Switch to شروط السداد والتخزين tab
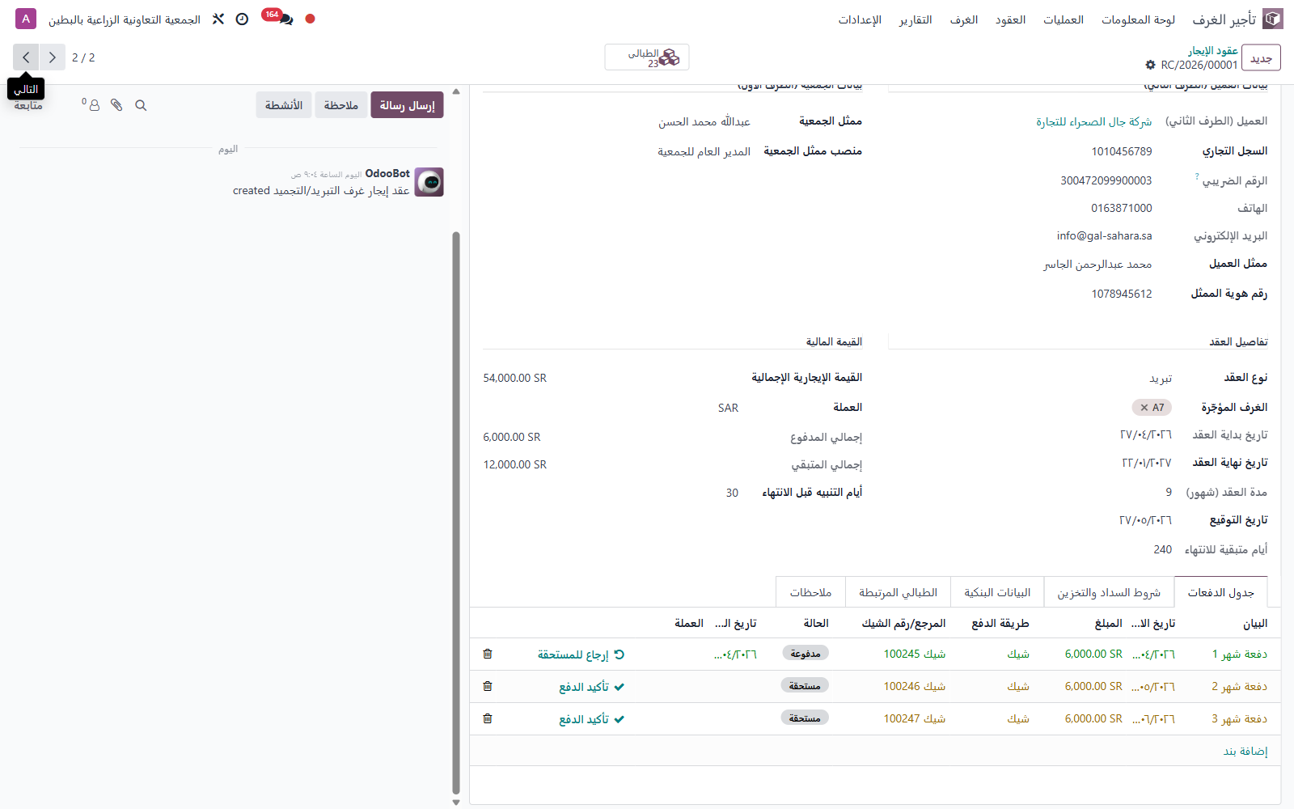This screenshot has width=1294, height=809. pos(1109,592)
